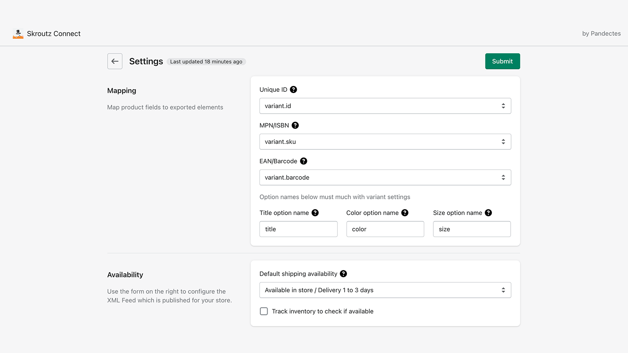The height and width of the screenshot is (353, 628).
Task: Expand the Default shipping availability dropdown
Action: [385, 290]
